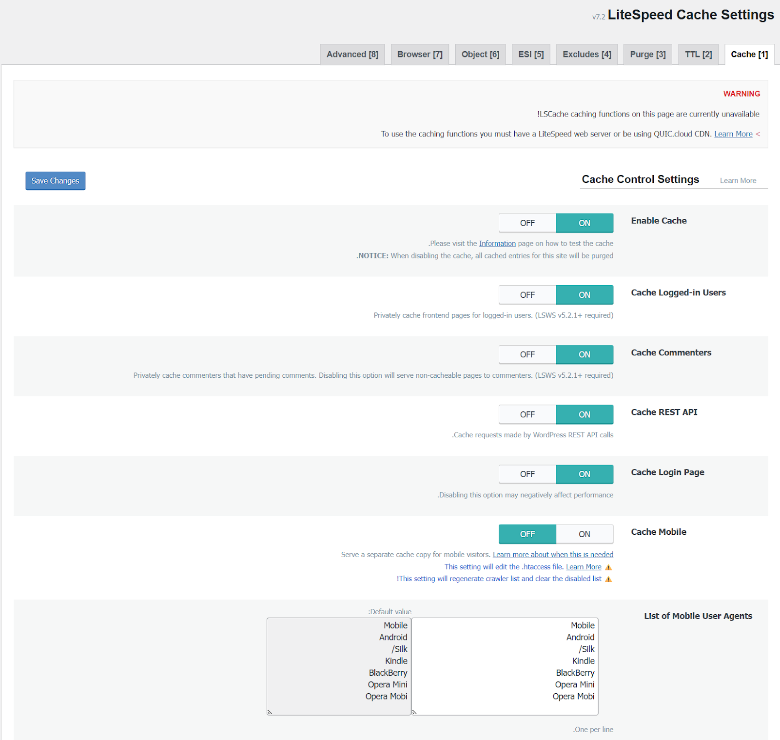Click inside the List of Mobile User Agents textarea
This screenshot has width=780, height=740.
(x=505, y=666)
